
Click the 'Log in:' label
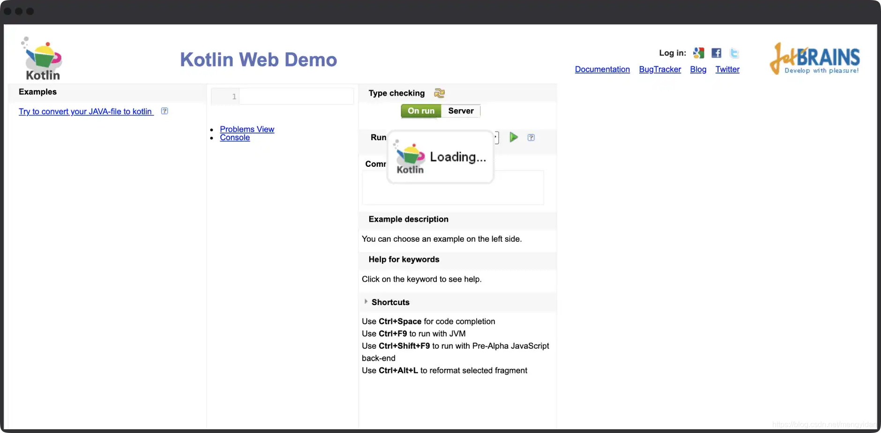tap(672, 53)
